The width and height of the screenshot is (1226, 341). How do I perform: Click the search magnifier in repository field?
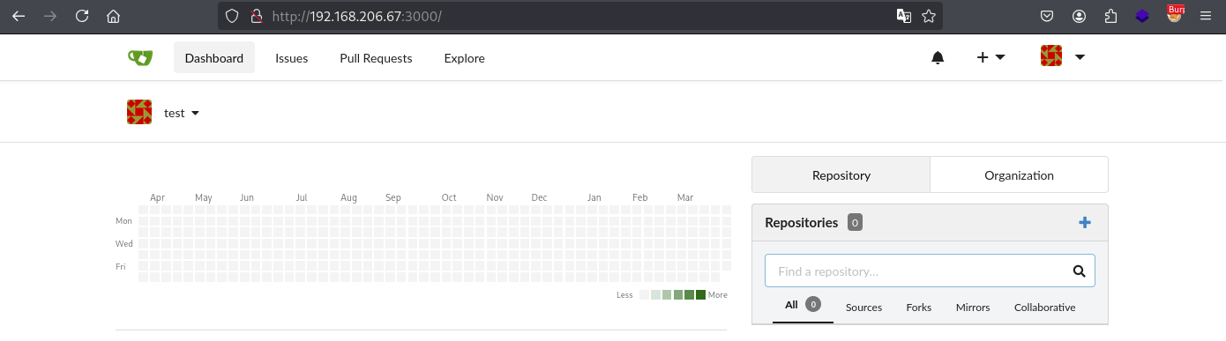coord(1079,271)
